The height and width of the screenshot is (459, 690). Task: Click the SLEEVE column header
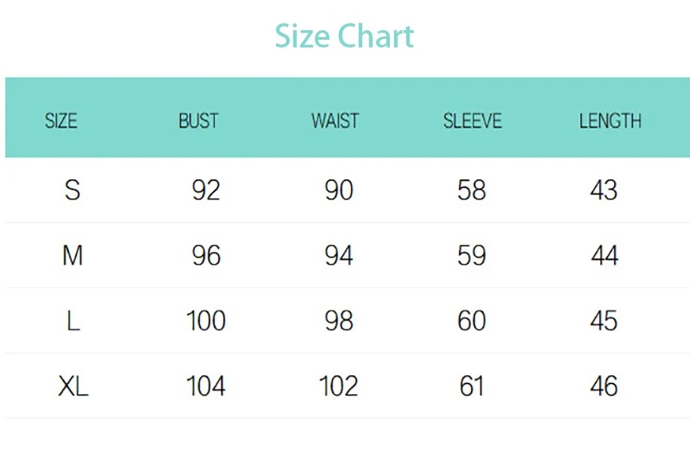click(472, 121)
